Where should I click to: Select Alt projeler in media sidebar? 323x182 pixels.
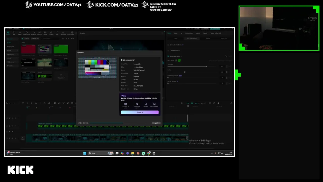tap(11, 47)
